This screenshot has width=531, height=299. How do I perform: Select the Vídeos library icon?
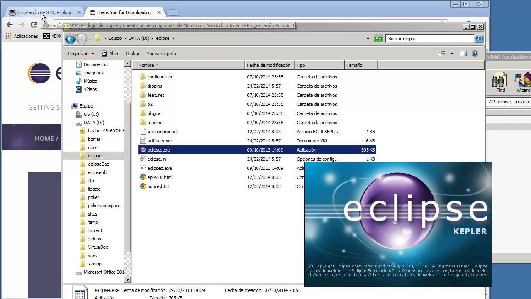click(79, 89)
